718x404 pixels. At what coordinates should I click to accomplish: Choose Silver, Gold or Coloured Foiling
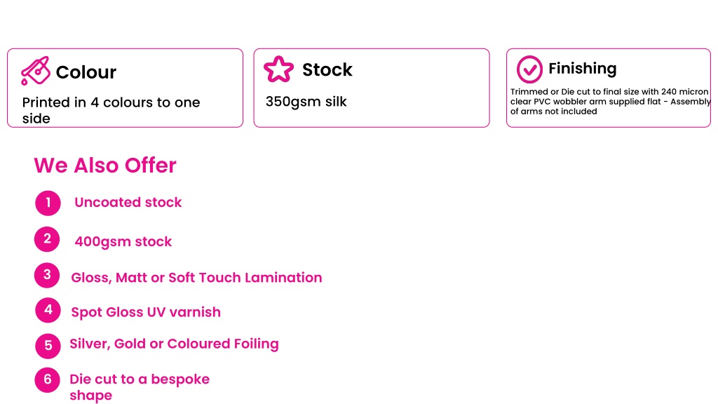coord(174,344)
